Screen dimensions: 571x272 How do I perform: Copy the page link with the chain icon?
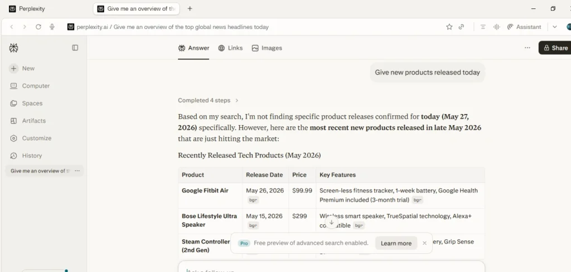click(x=461, y=27)
